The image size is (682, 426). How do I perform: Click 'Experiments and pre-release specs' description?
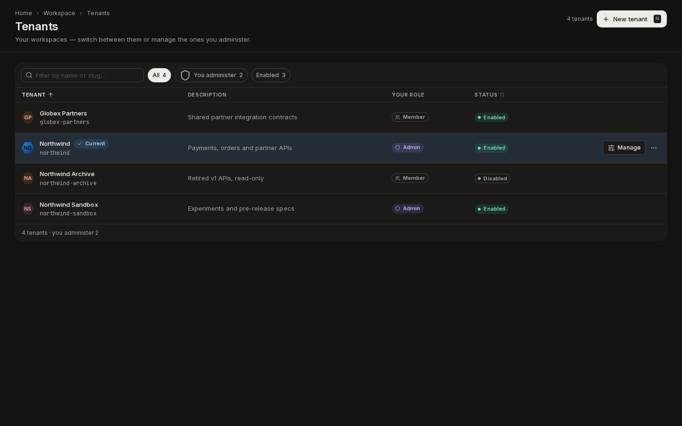241,209
